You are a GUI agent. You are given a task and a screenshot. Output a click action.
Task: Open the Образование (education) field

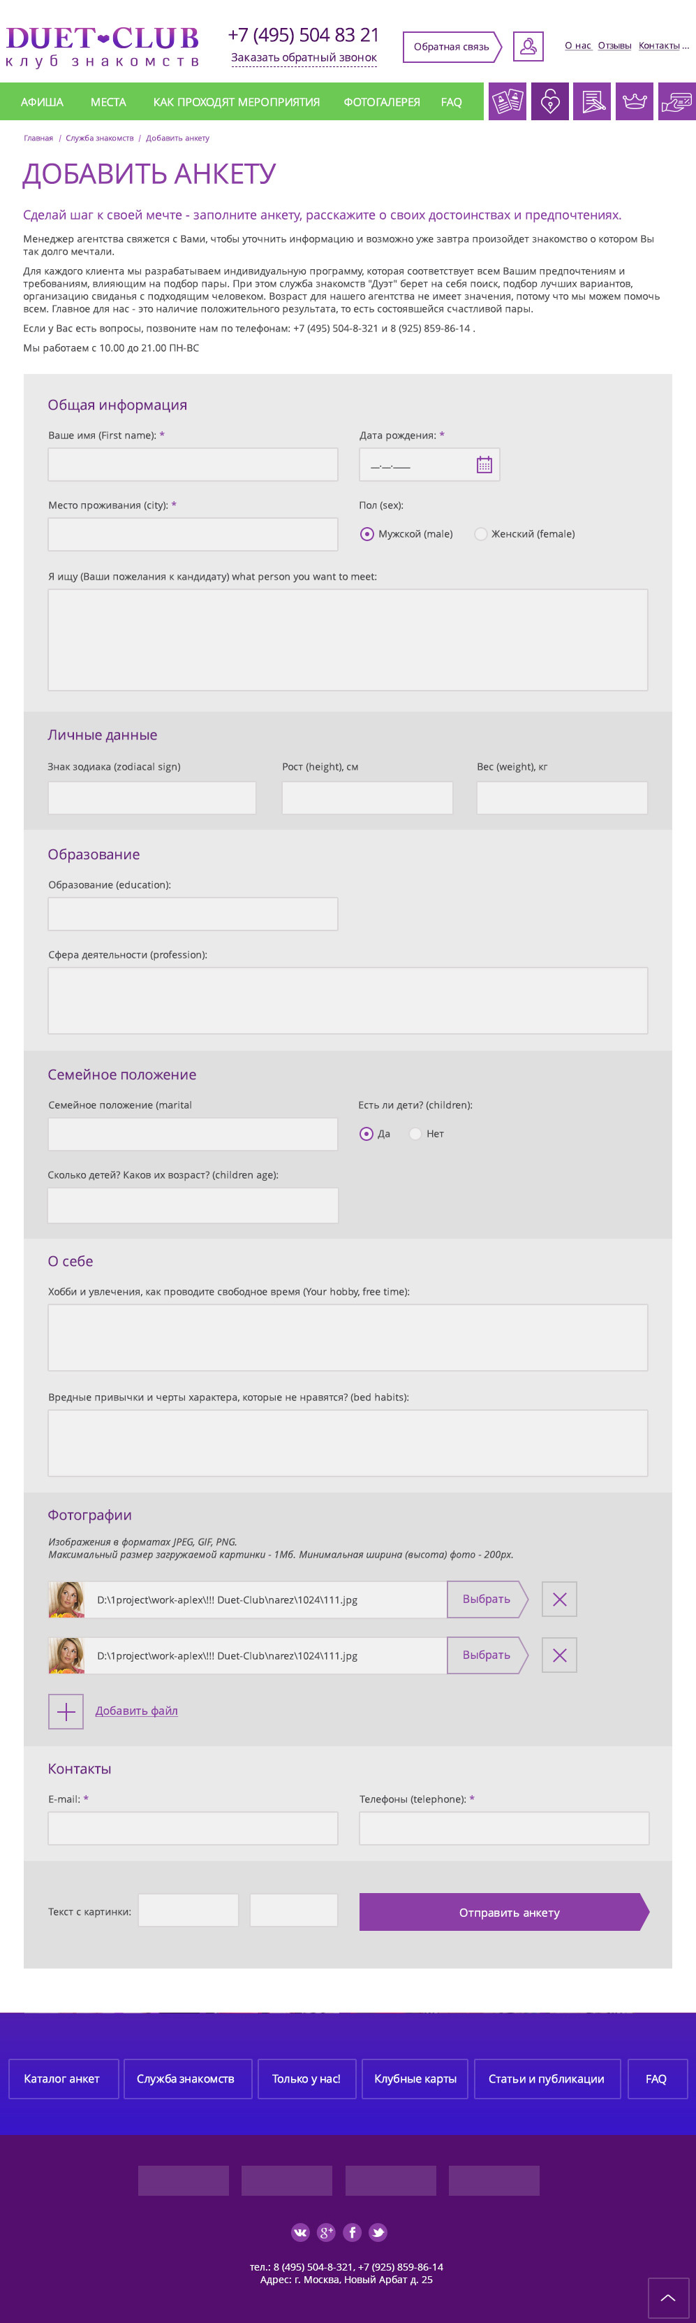[193, 914]
